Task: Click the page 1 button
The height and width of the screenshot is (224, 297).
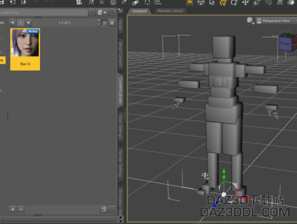Action: (21, 22)
